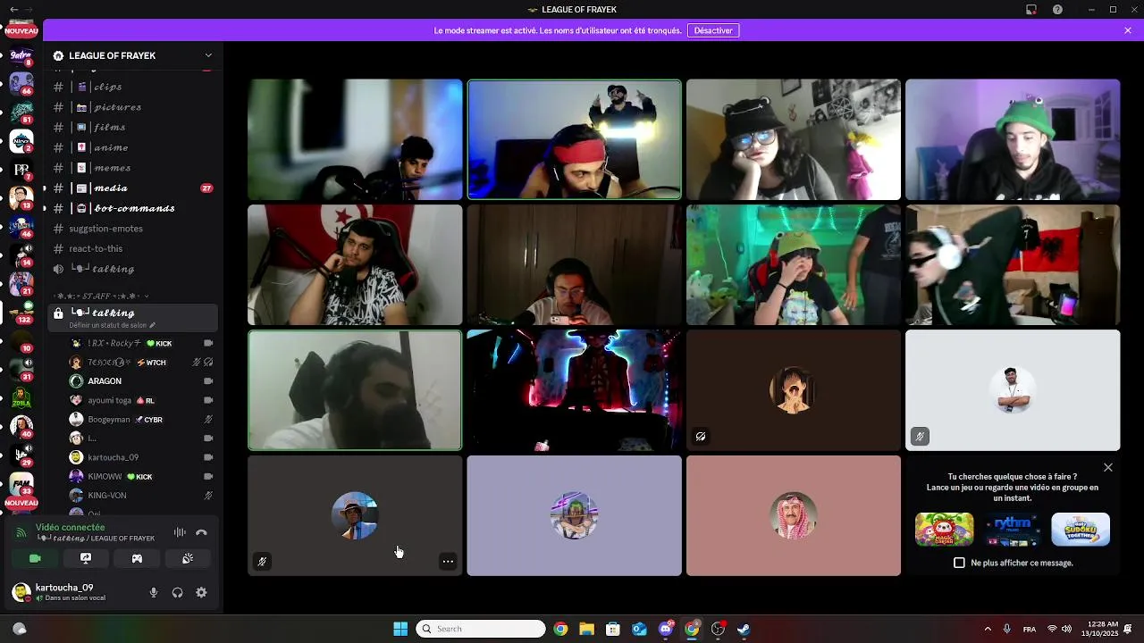Open server icon showing 66 badge

click(x=21, y=84)
